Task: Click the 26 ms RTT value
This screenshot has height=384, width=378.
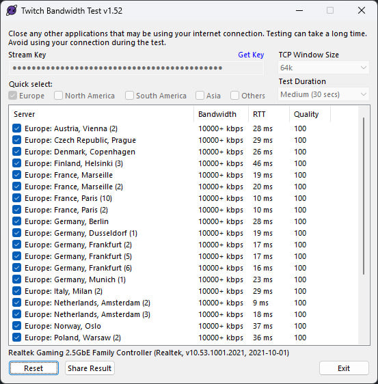Action: click(262, 152)
